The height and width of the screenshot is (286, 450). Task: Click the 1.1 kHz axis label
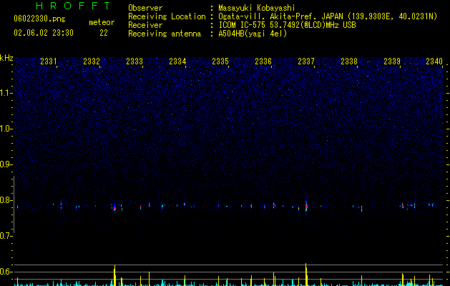6,93
